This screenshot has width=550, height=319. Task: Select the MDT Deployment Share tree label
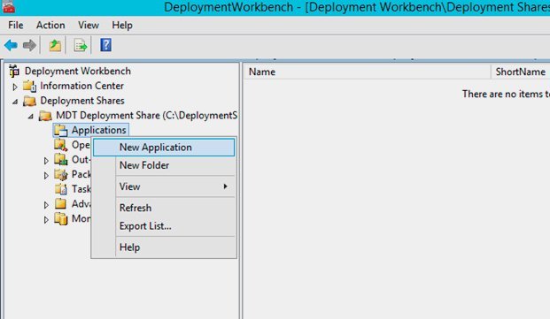(147, 115)
